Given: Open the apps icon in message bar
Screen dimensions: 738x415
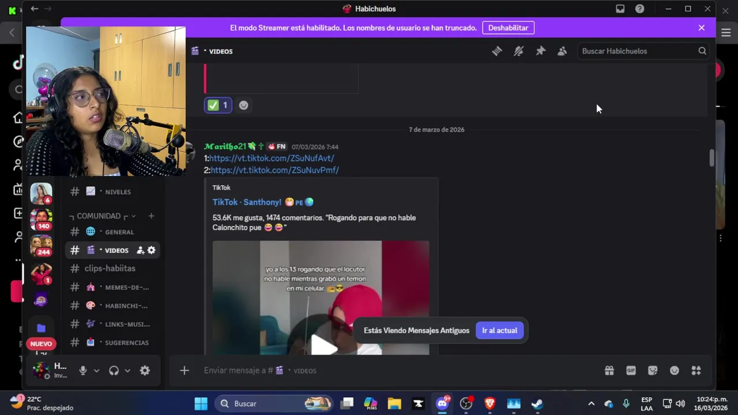Looking at the screenshot, I should click(x=696, y=371).
